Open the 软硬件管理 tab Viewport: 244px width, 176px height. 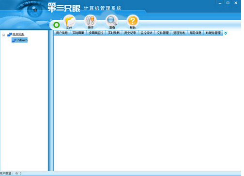tap(213, 33)
